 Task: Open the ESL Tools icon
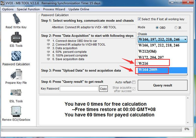[16, 93]
